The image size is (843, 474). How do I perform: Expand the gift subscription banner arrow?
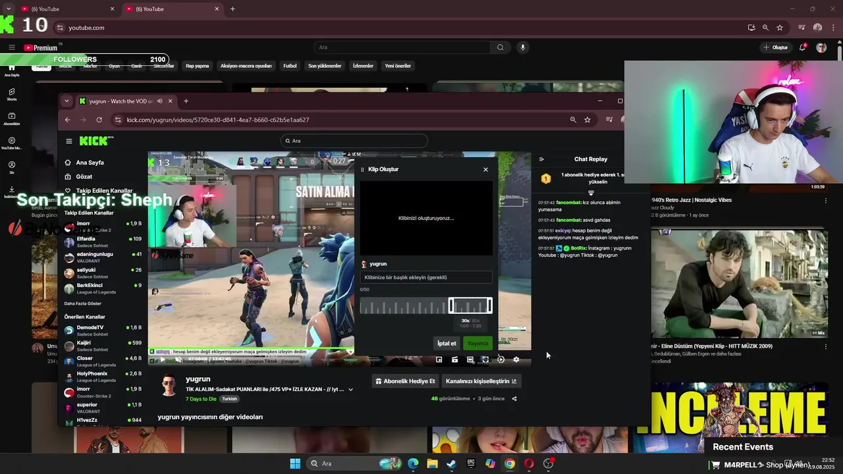point(591,193)
